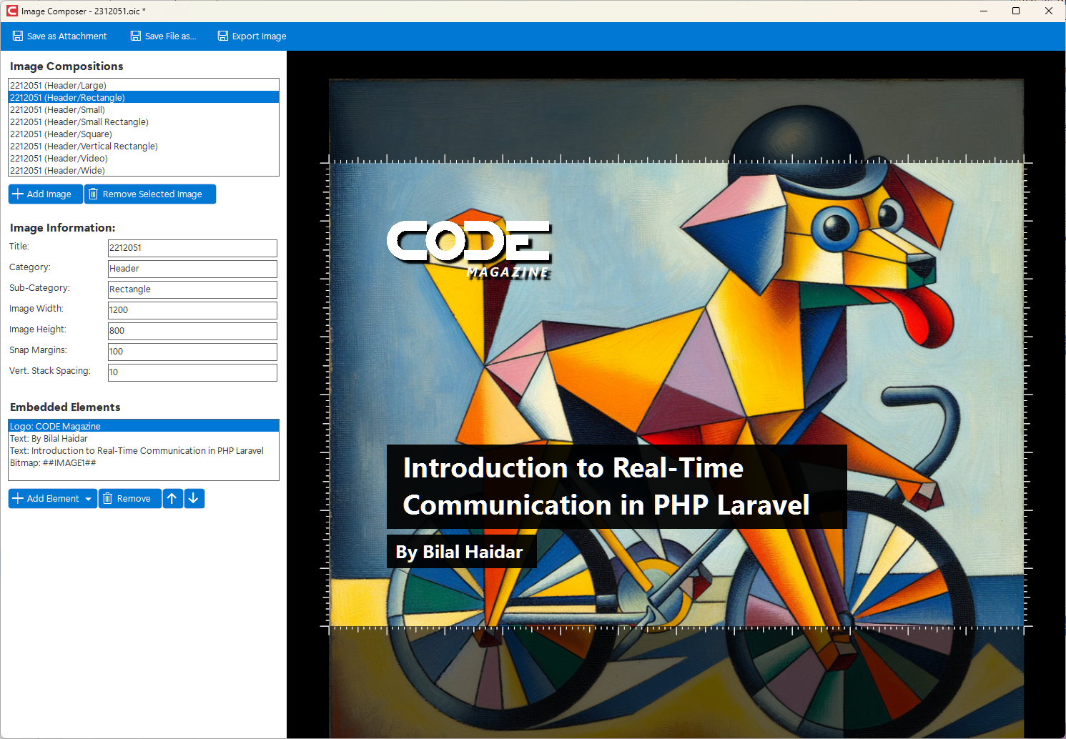
Task: Select composition 2212051 (Header/Vertical Rectangle)
Action: click(x=143, y=147)
